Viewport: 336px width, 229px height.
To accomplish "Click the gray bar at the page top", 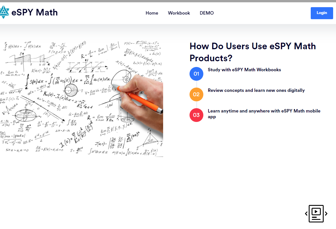I will click(x=168, y=1).
